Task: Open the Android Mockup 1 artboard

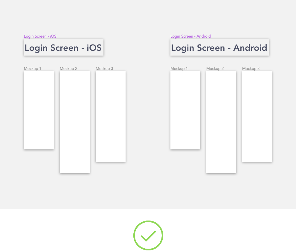Action: [x=185, y=110]
